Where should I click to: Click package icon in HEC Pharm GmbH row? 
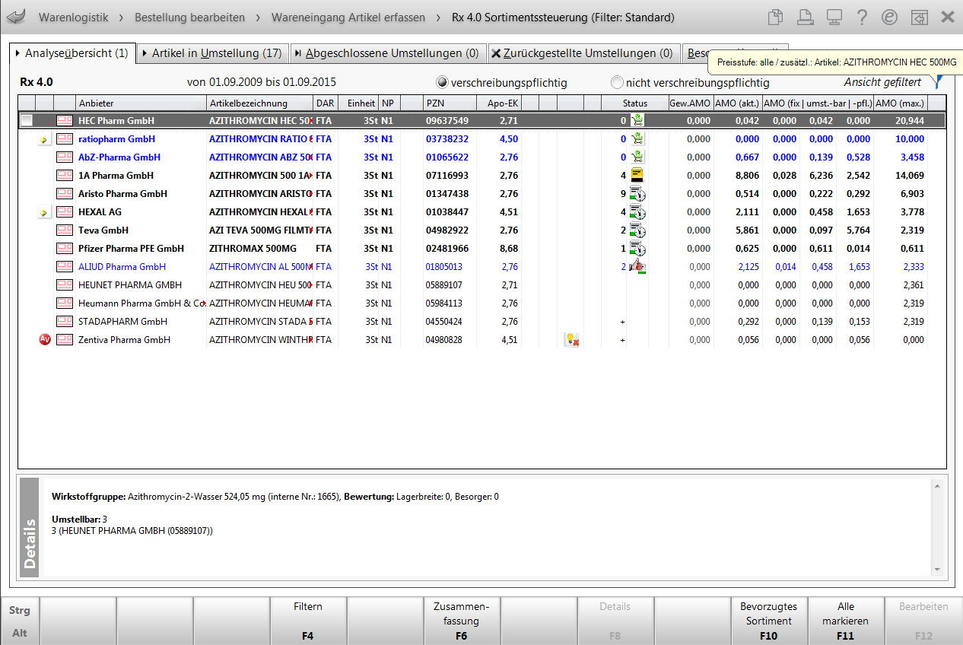(65, 120)
